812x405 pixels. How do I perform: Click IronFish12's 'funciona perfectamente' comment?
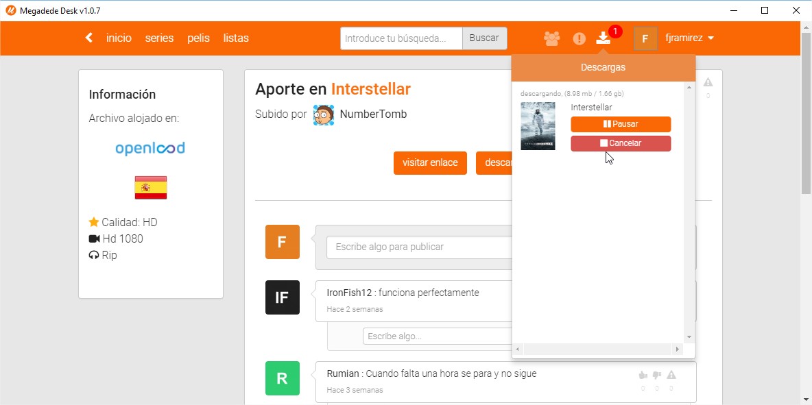click(429, 293)
